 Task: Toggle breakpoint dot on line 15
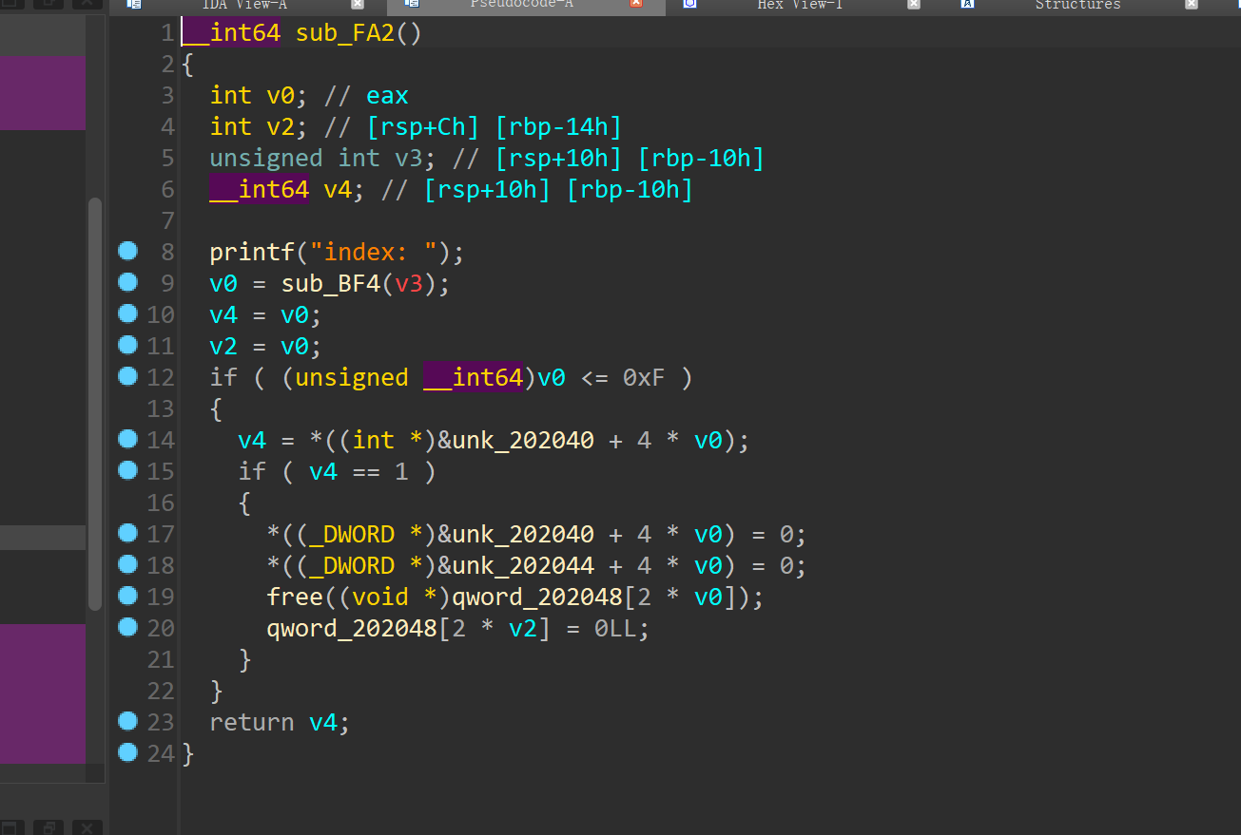click(127, 470)
